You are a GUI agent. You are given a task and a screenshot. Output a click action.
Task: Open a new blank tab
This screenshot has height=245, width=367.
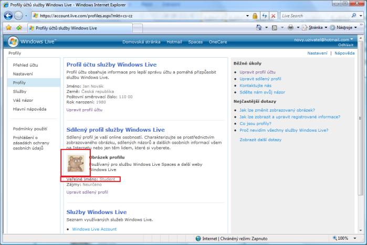coord(138,28)
